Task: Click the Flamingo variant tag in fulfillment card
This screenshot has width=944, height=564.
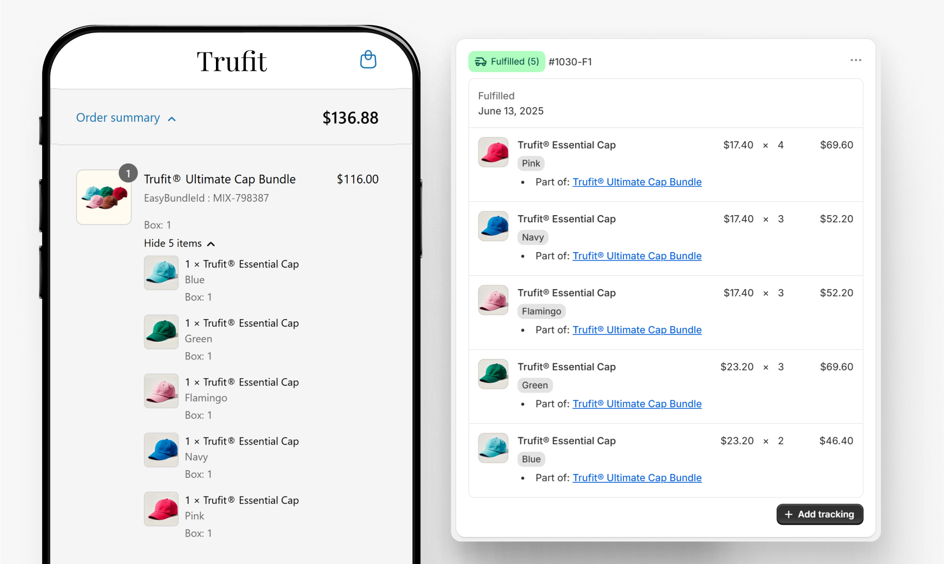Action: point(541,312)
